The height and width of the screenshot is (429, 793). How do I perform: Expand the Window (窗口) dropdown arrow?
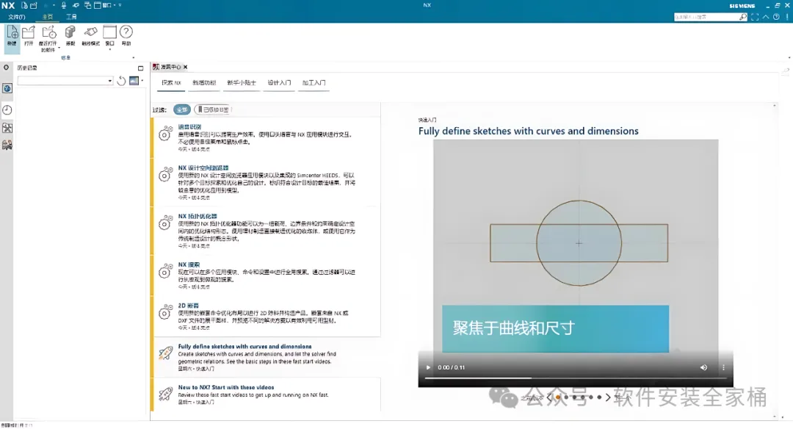(x=109, y=49)
